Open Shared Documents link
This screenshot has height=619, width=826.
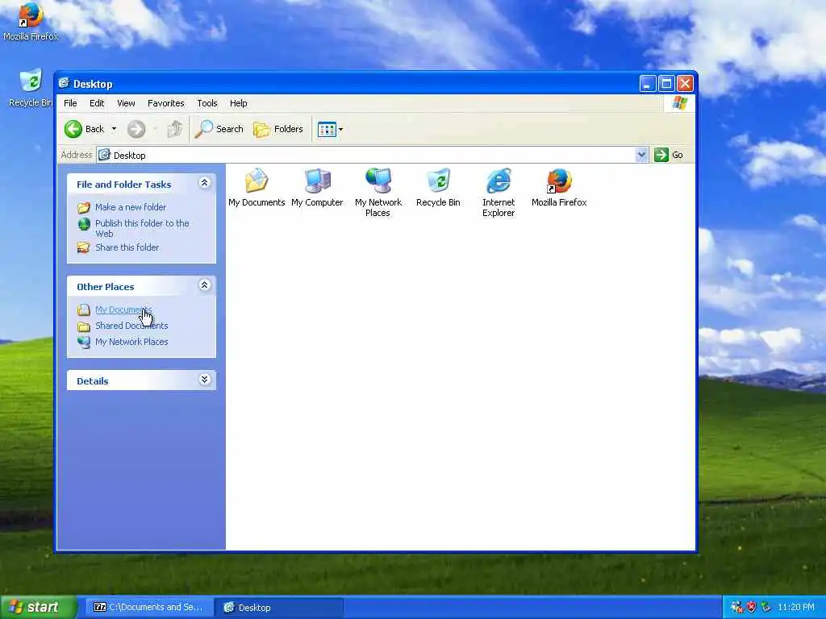(131, 326)
